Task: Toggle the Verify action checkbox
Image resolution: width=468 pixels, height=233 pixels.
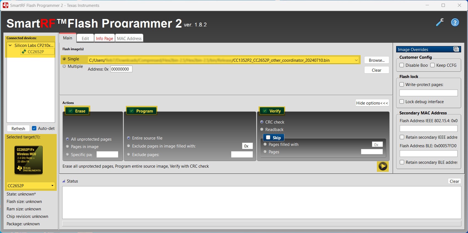Action: 265,111
